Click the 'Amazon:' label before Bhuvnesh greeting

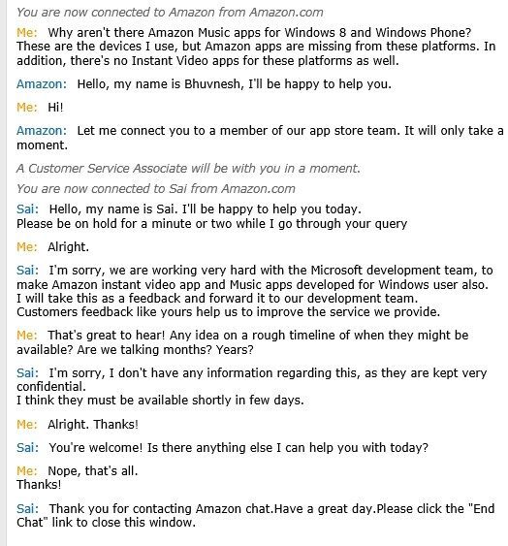pyautogui.click(x=42, y=84)
